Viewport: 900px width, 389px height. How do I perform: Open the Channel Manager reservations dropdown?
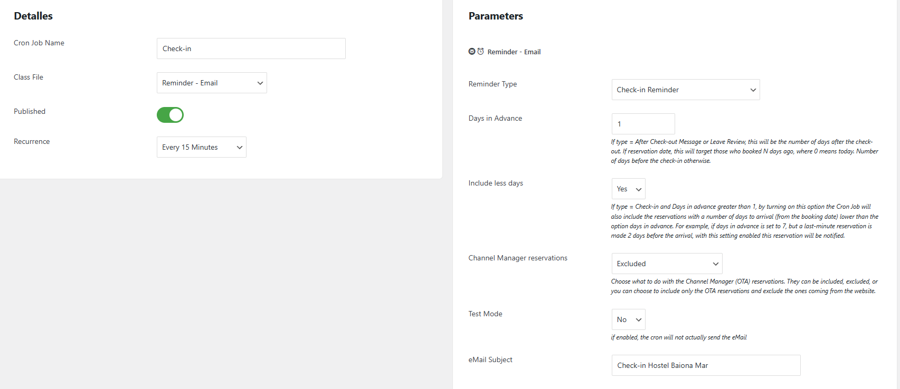[667, 264]
